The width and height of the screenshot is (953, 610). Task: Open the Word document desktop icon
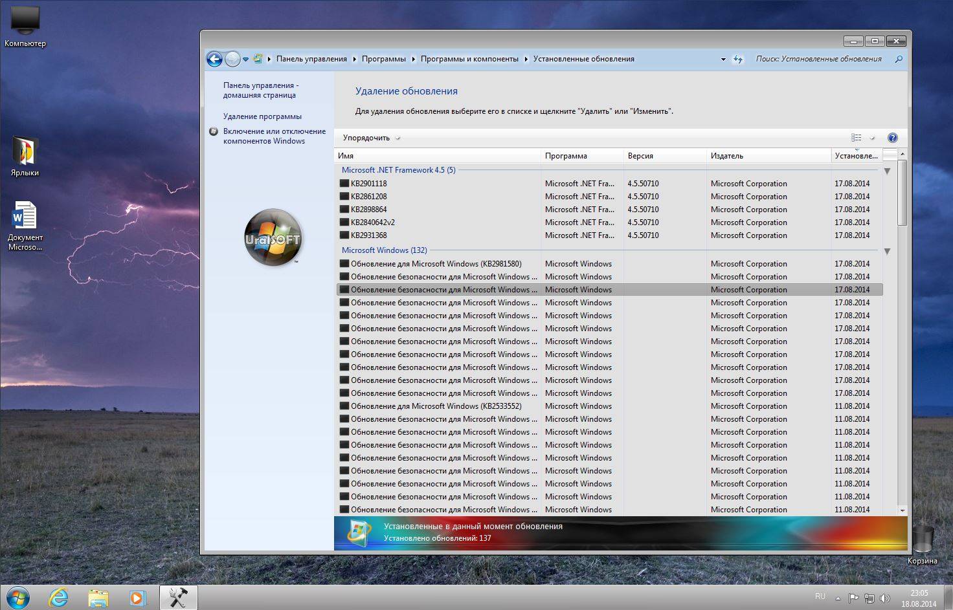25,226
